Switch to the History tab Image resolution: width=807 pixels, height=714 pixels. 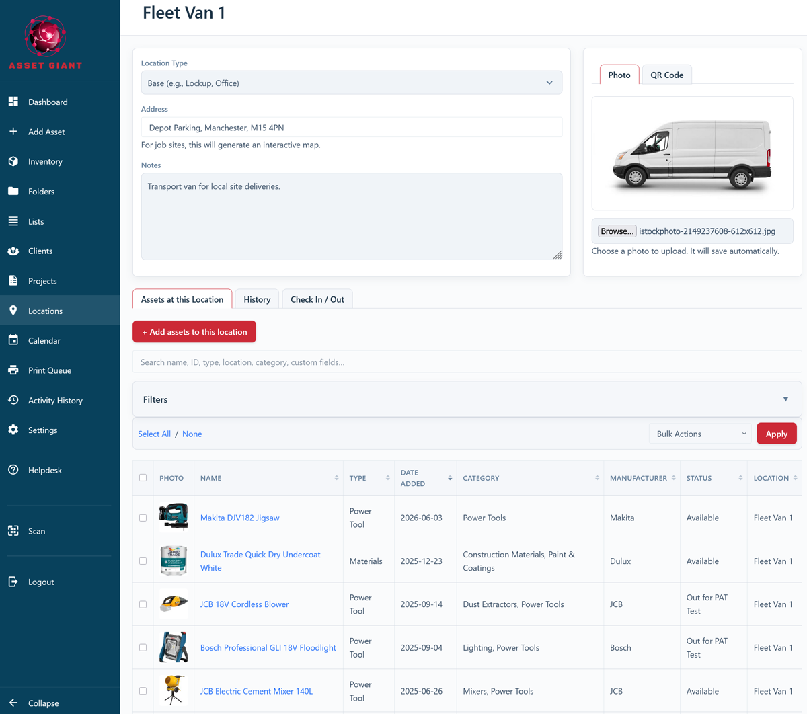tap(257, 299)
